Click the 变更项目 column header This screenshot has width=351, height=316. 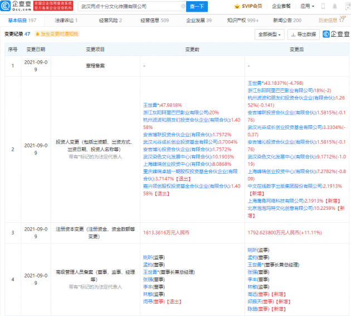pos(95,49)
